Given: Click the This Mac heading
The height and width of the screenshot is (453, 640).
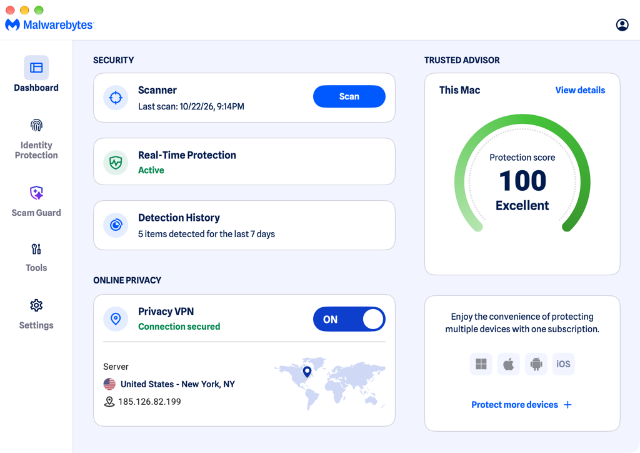Looking at the screenshot, I should tap(459, 90).
